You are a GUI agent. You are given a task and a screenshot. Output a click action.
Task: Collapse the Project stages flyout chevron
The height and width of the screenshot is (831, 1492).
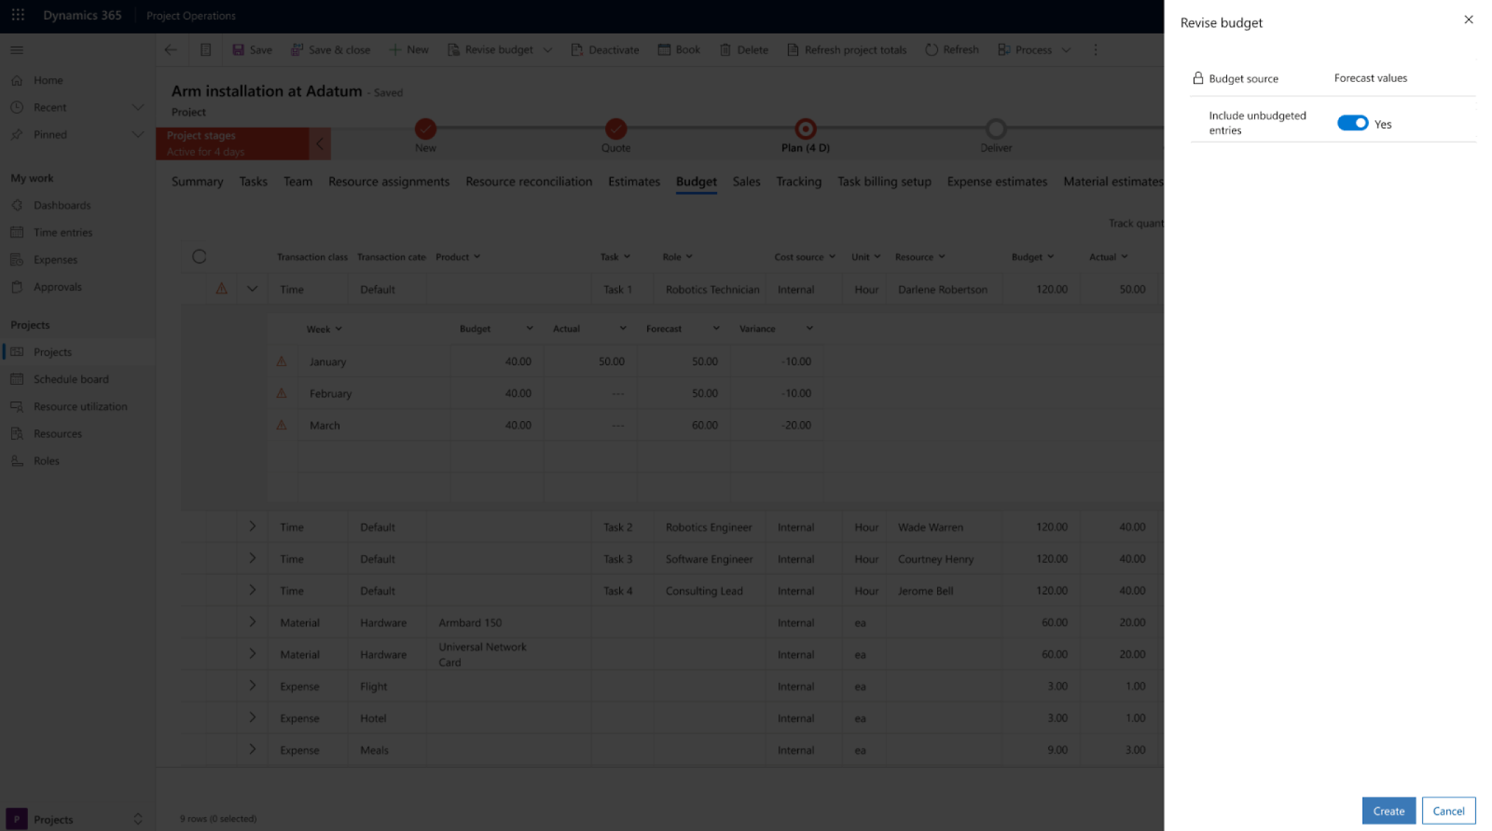point(319,144)
